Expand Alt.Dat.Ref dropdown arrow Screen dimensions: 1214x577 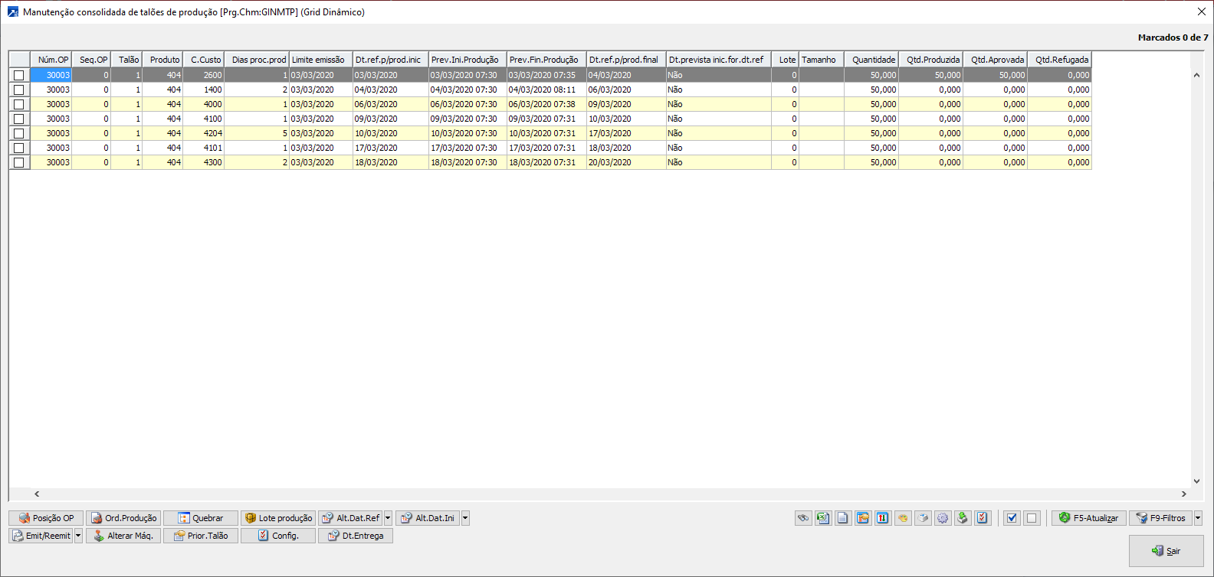(x=388, y=518)
